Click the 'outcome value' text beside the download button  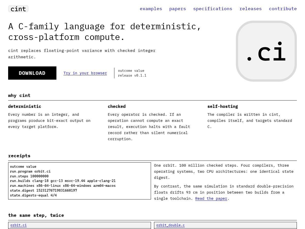coord(131,71)
